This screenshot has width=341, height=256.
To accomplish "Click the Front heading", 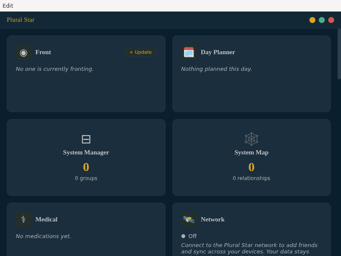I will (43, 52).
